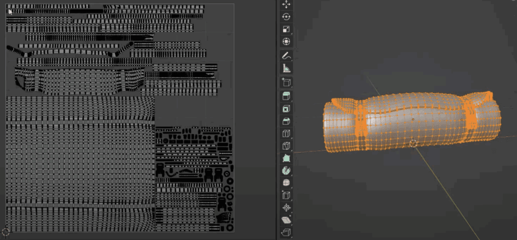Screen dimensions: 517x240
Task: Select the Scale tool
Action: pyautogui.click(x=286, y=29)
